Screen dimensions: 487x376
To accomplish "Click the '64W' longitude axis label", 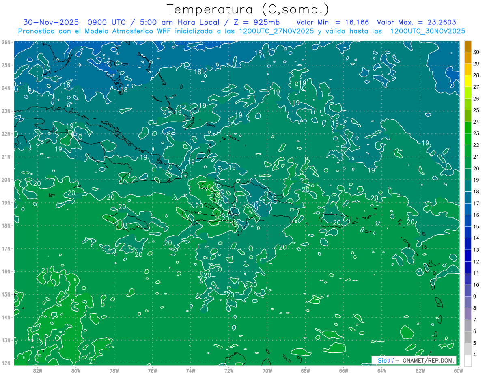I will [x=382, y=370].
